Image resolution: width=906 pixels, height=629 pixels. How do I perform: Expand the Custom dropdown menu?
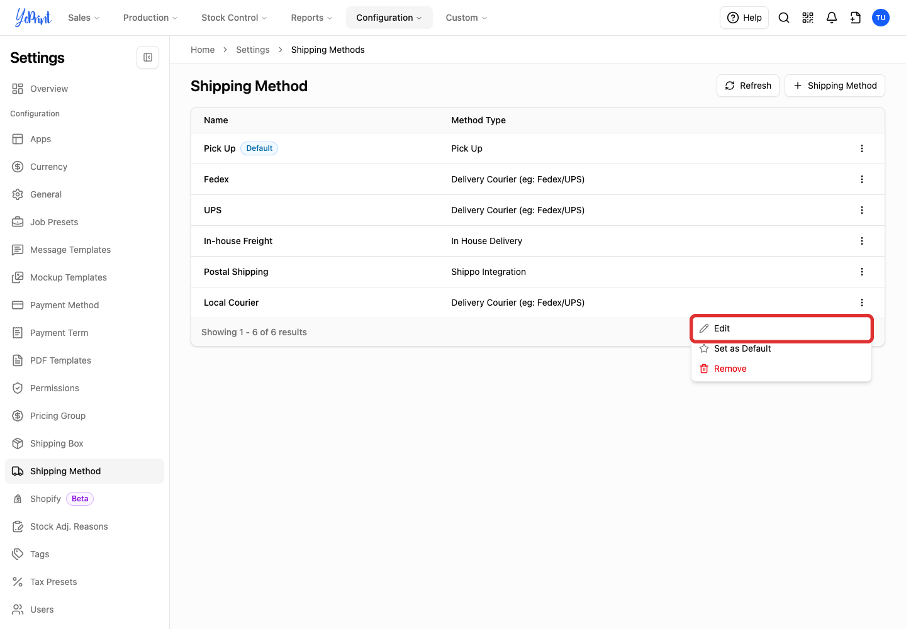coord(466,18)
